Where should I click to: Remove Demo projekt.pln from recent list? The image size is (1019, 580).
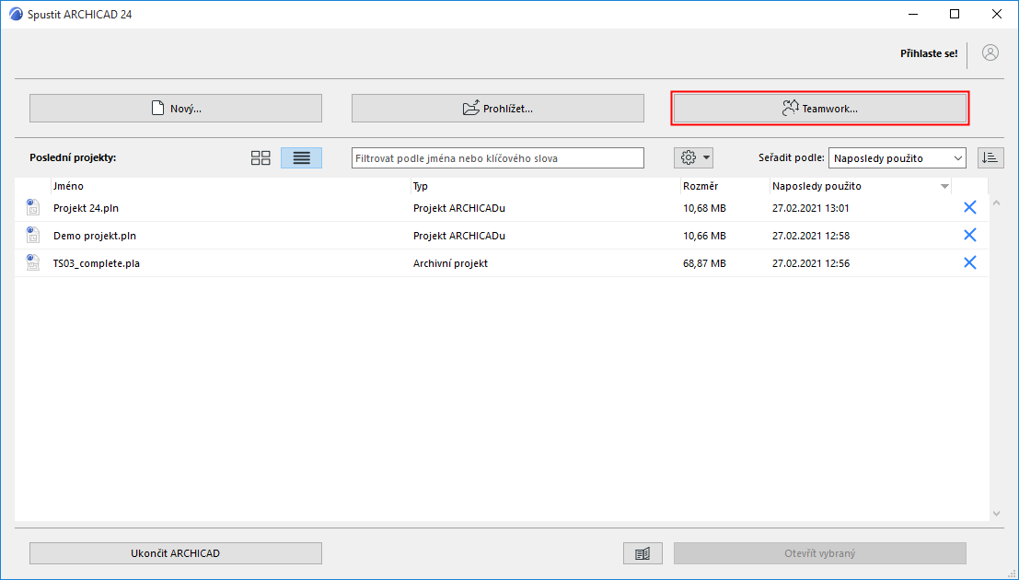click(x=969, y=235)
